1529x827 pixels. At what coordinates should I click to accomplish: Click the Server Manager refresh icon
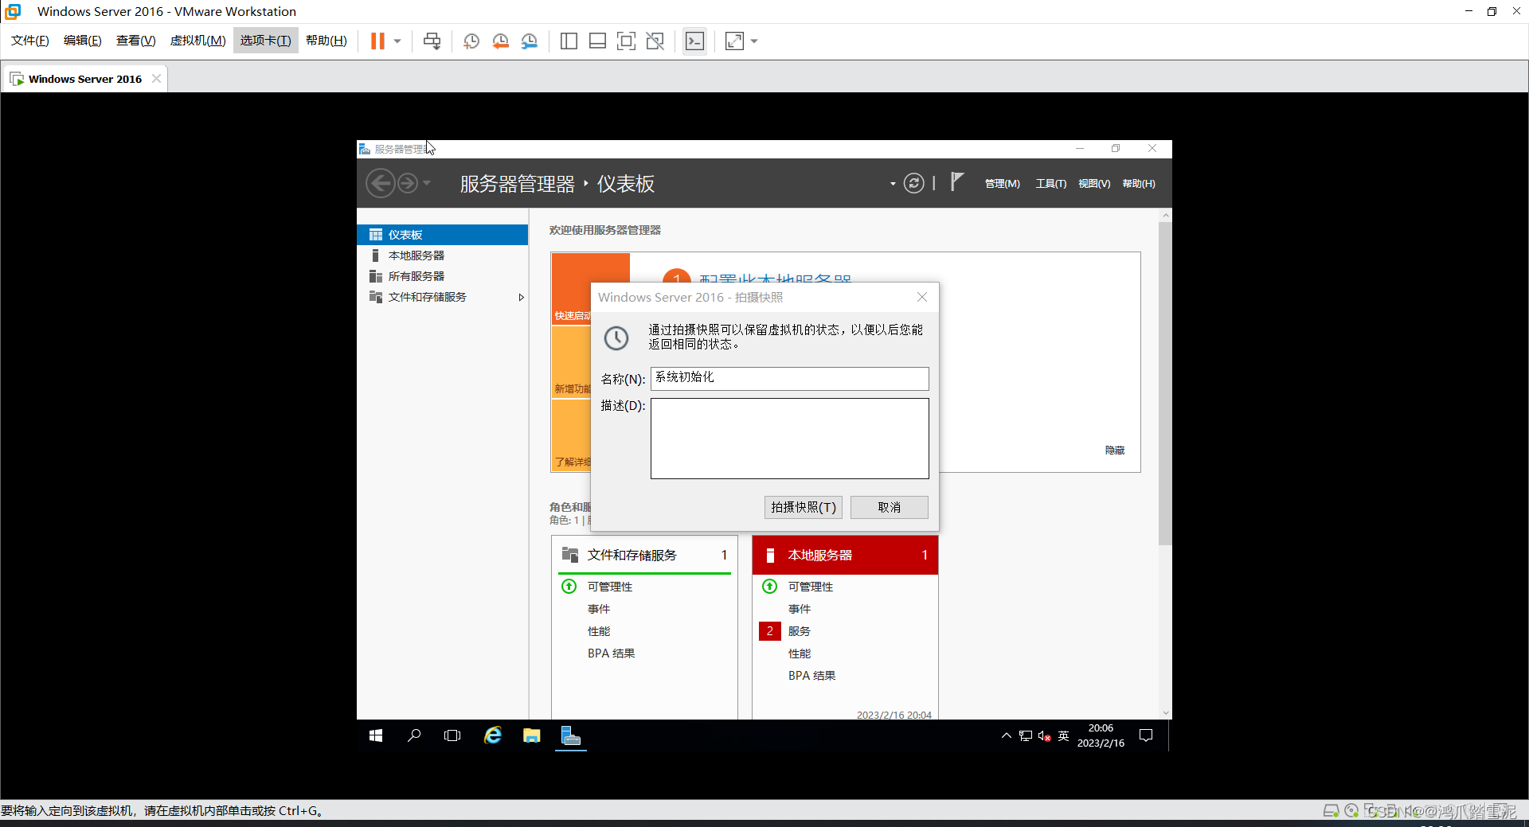(913, 183)
